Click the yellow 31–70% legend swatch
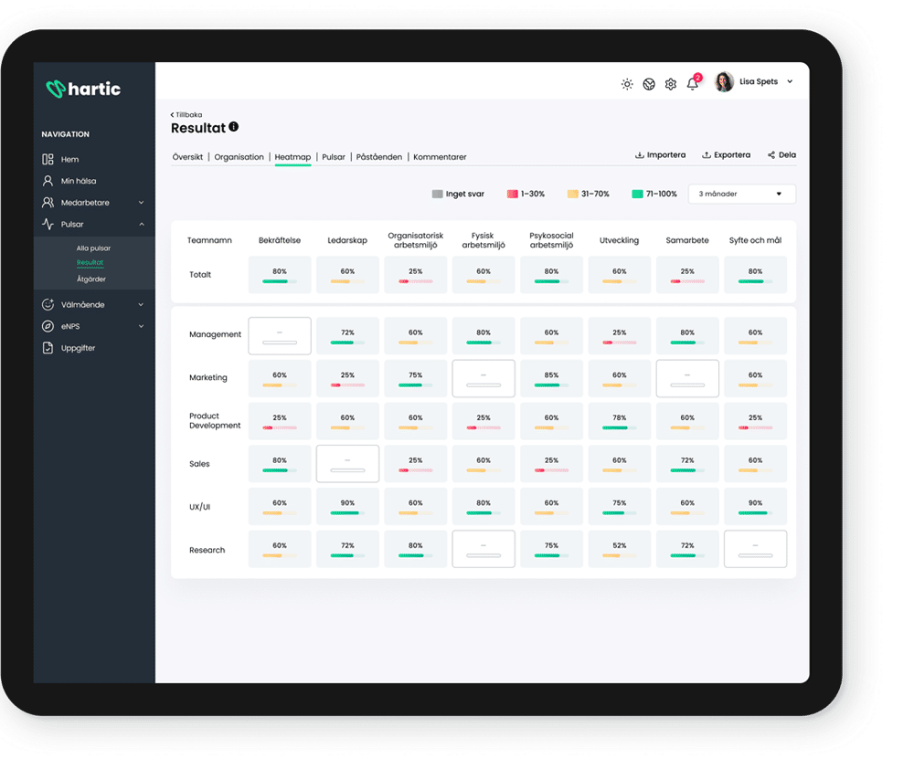Screen dimensions: 914x759 (572, 194)
